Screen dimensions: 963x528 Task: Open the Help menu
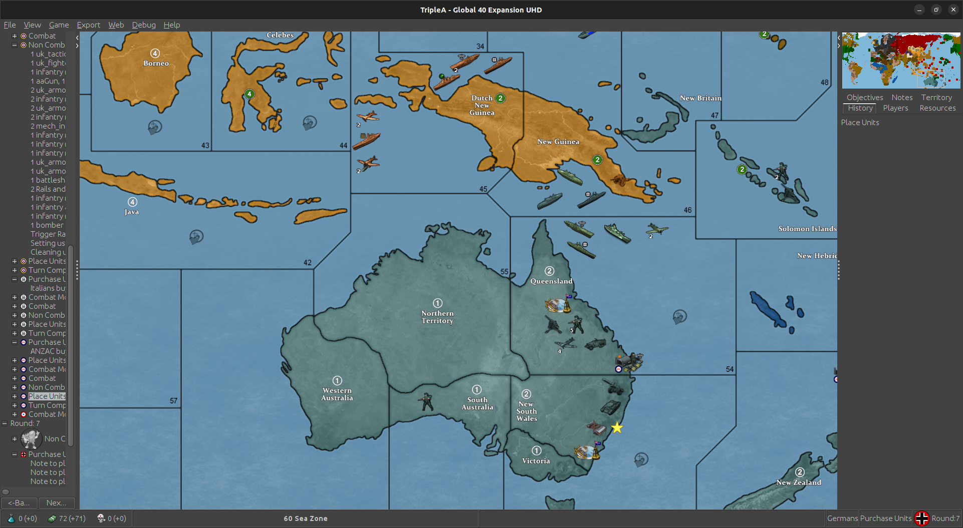172,25
